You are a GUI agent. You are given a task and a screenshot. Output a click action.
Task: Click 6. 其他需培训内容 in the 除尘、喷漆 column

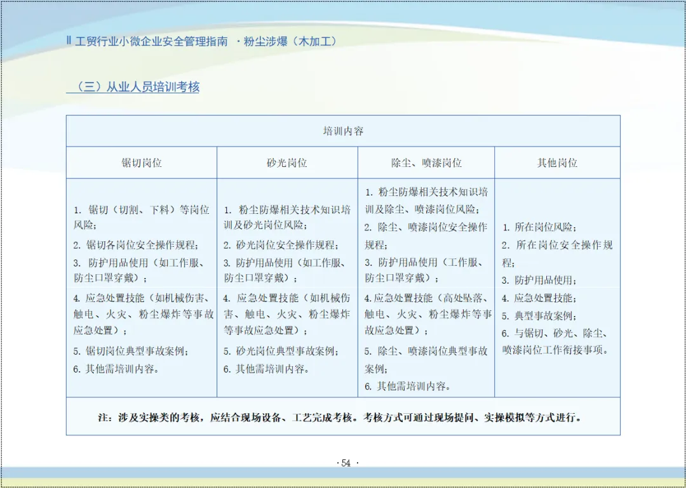[408, 386]
